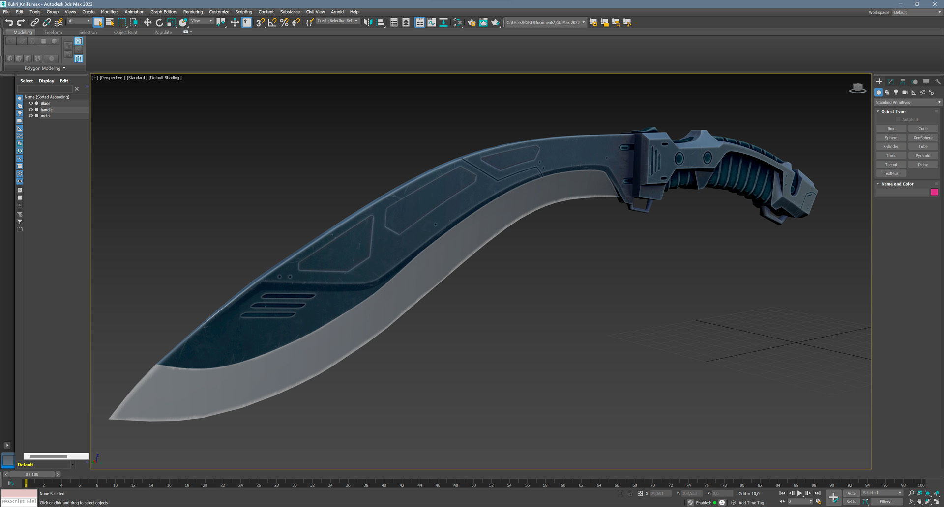Click the Sphere primitive button
Screen dimensions: 944x507
click(x=891, y=138)
